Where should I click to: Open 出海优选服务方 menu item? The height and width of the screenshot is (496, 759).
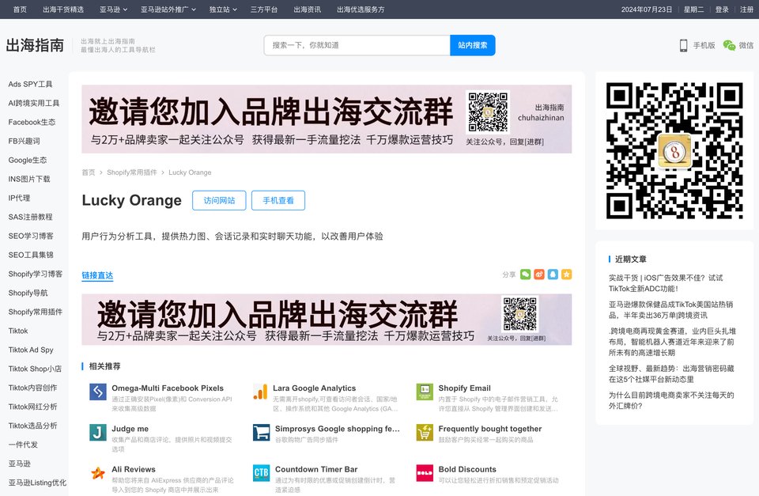point(361,9)
